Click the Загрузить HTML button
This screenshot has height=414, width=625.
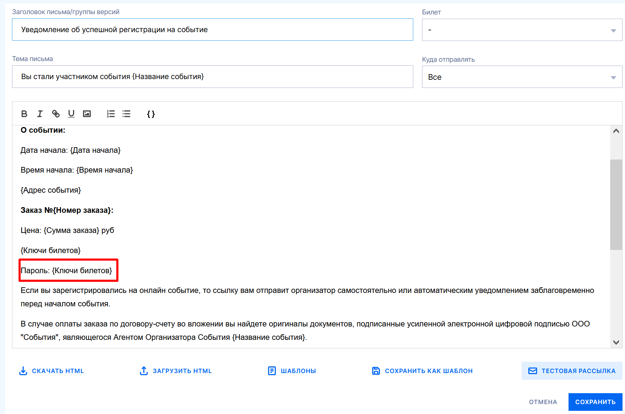click(x=176, y=371)
